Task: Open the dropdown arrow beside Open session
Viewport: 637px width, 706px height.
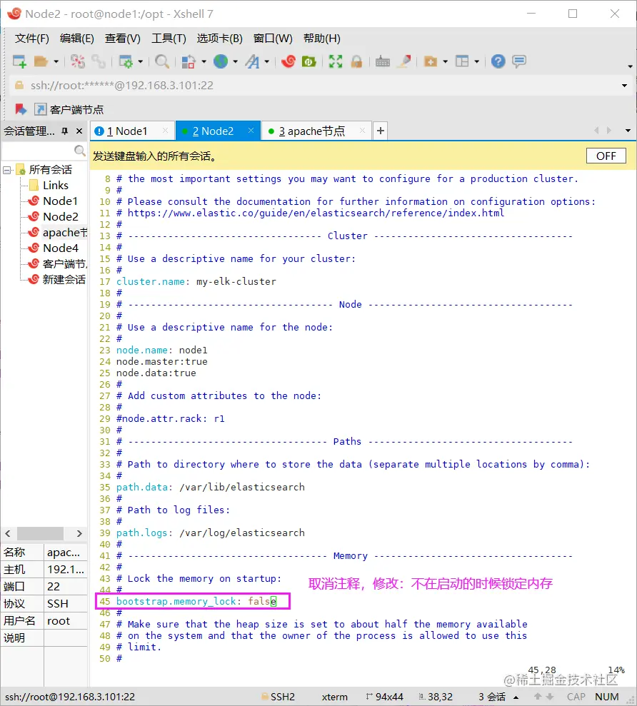Action: click(x=56, y=61)
